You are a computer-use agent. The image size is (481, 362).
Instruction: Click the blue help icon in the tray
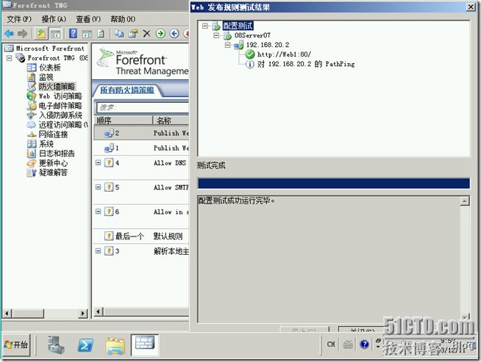click(x=364, y=344)
